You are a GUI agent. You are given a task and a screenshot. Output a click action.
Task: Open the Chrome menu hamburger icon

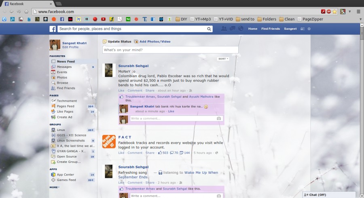tap(358, 11)
